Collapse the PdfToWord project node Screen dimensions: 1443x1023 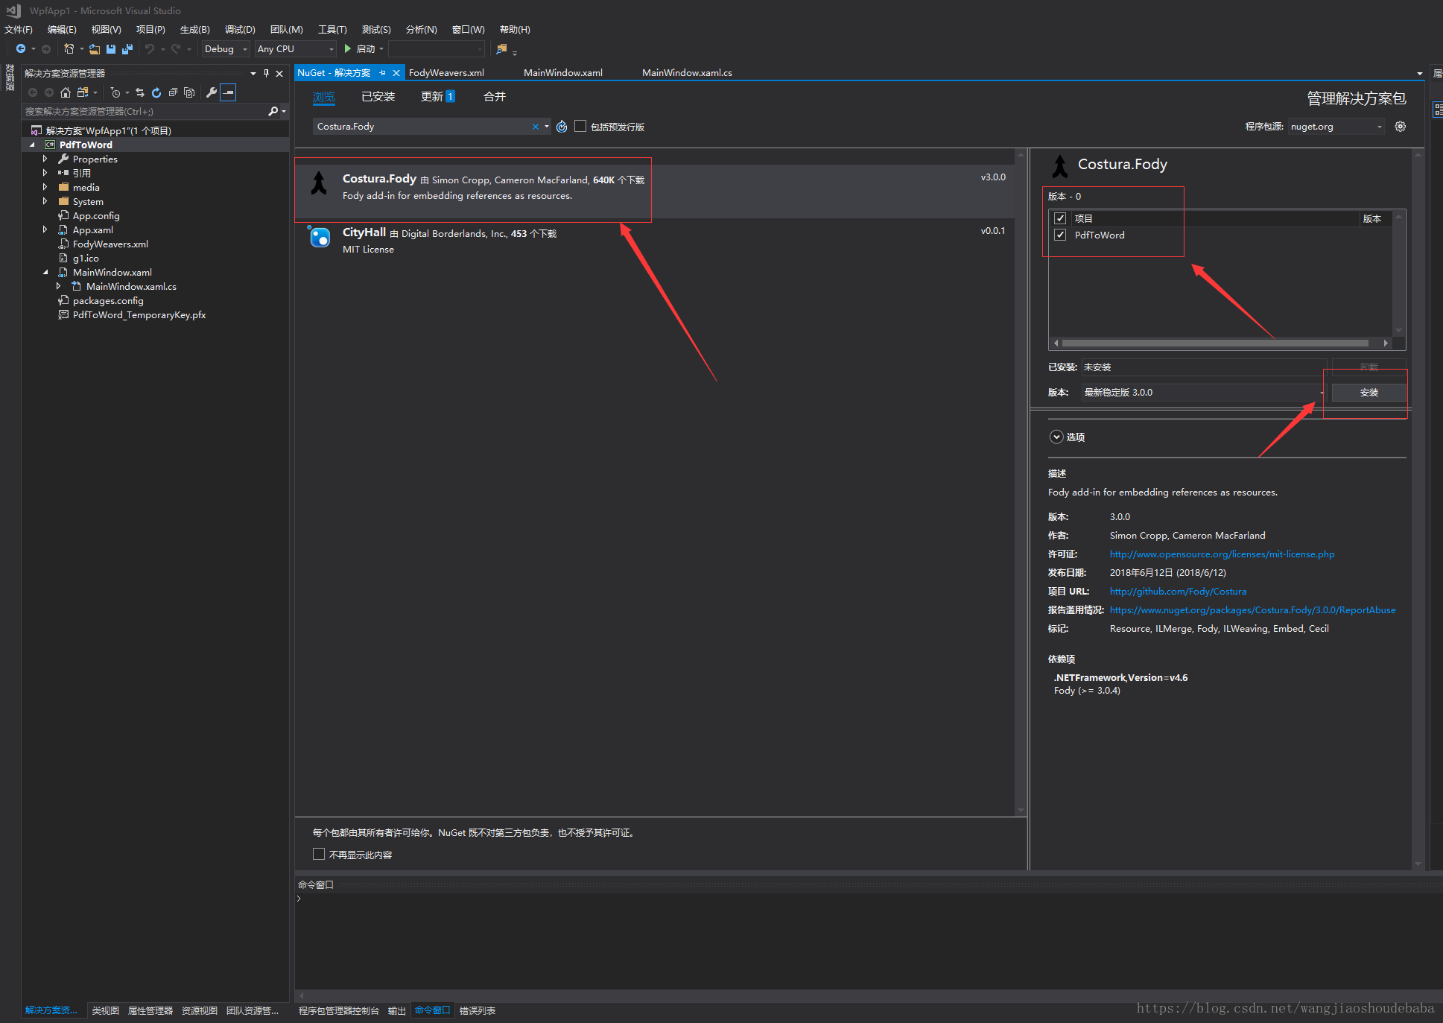(32, 145)
